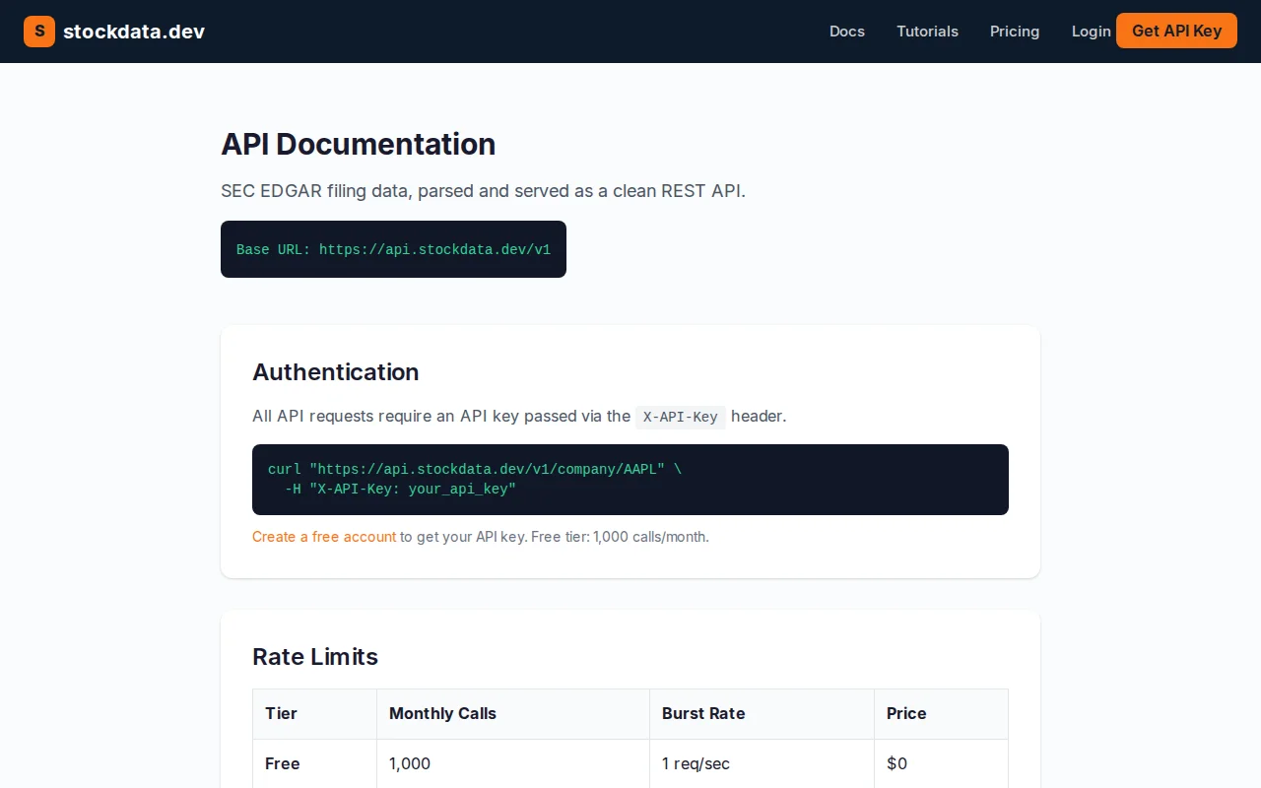Click the Base URL code block
This screenshot has height=788, width=1261.
click(393, 249)
